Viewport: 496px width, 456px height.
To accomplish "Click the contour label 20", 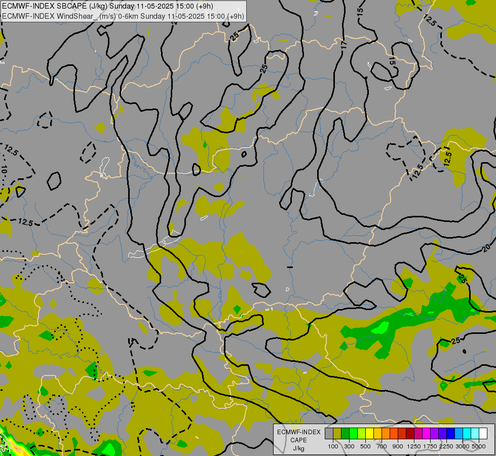I will click(x=486, y=247).
